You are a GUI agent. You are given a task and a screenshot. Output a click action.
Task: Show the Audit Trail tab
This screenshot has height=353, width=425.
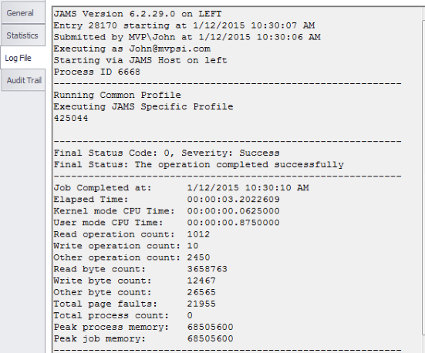click(x=23, y=80)
